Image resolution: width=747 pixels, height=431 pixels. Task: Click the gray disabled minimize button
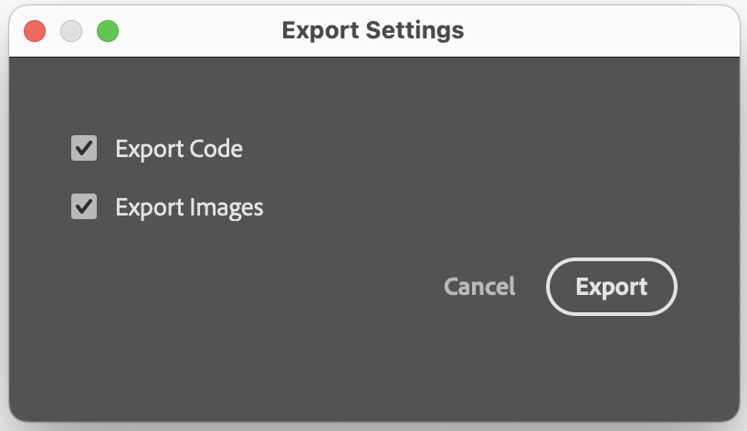(71, 31)
